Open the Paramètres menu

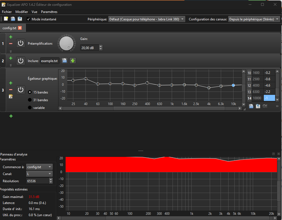coord(49,12)
